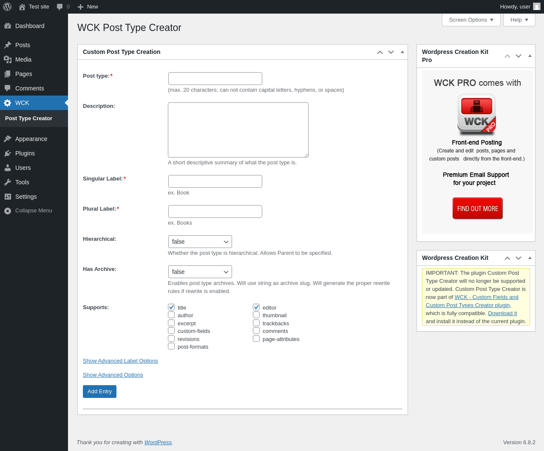Click the Add Entry button
Screen dimensions: 544x451
click(x=99, y=392)
